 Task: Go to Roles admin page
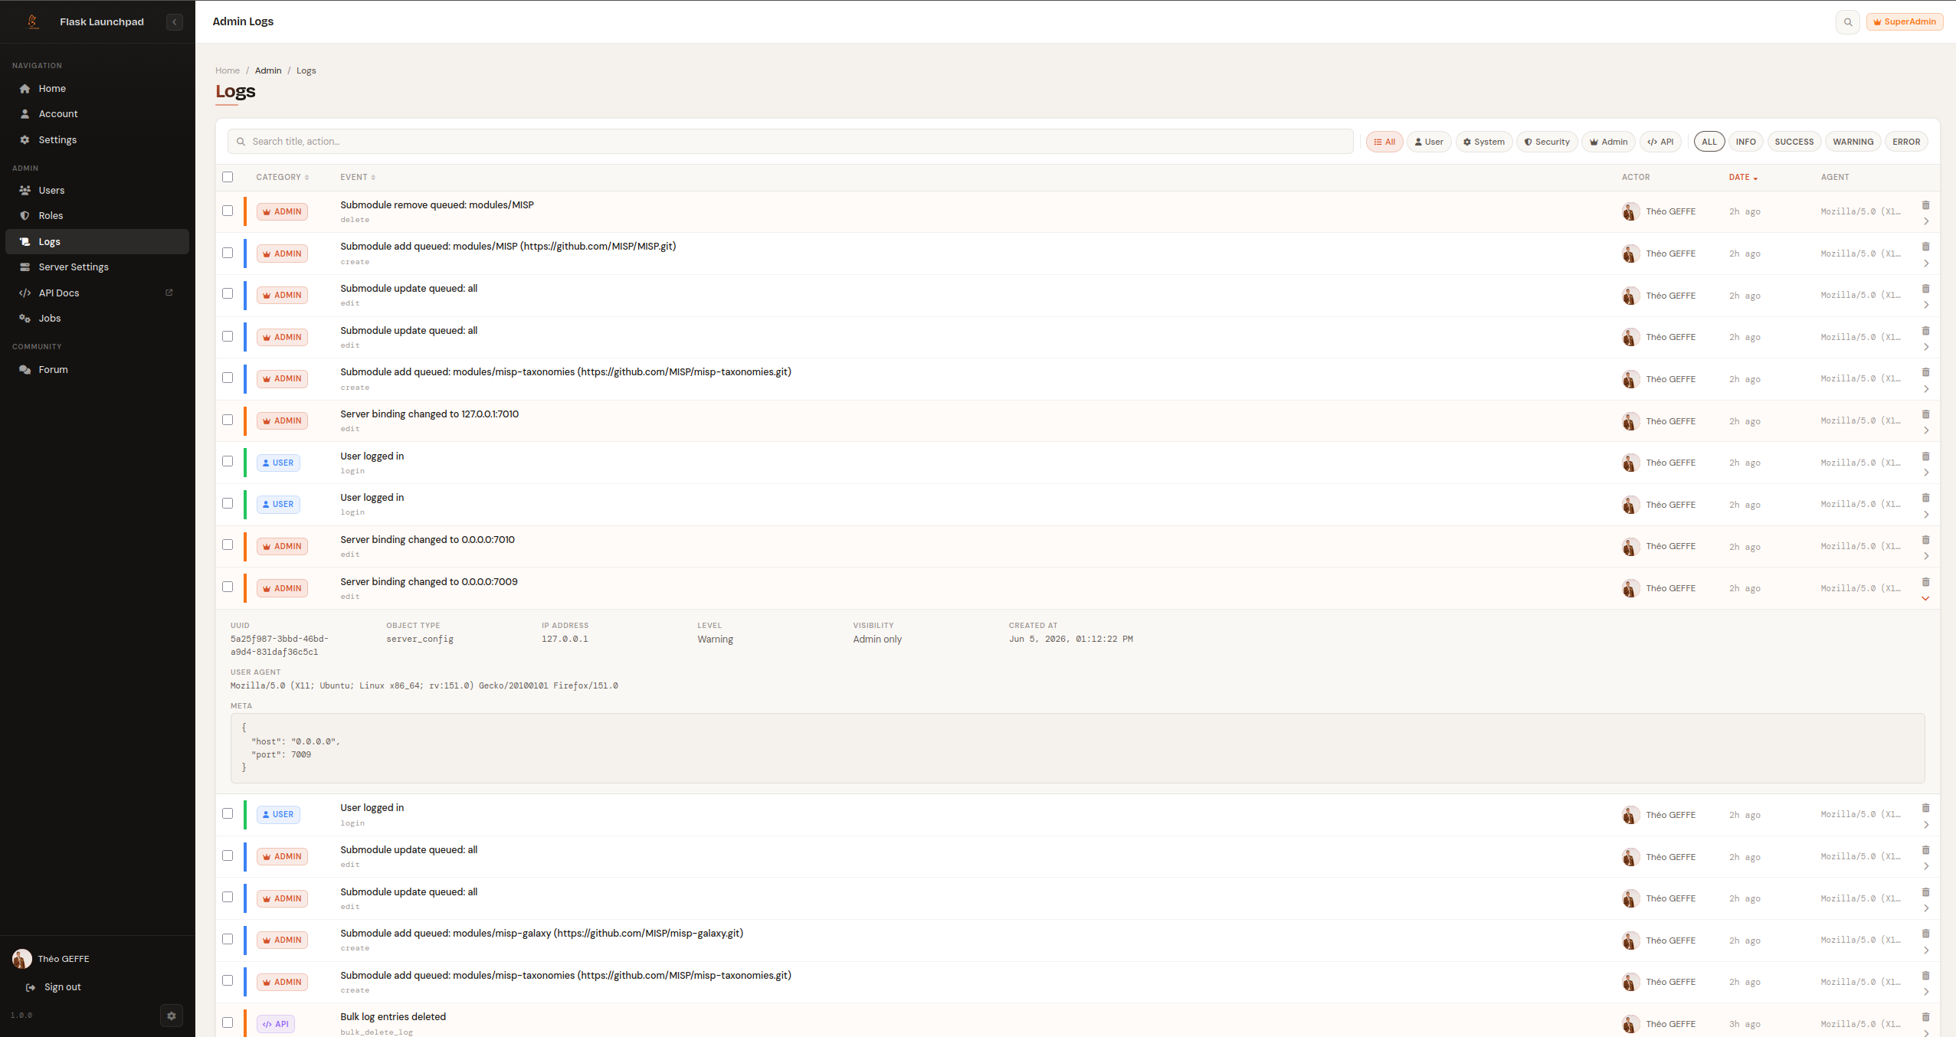97,216
